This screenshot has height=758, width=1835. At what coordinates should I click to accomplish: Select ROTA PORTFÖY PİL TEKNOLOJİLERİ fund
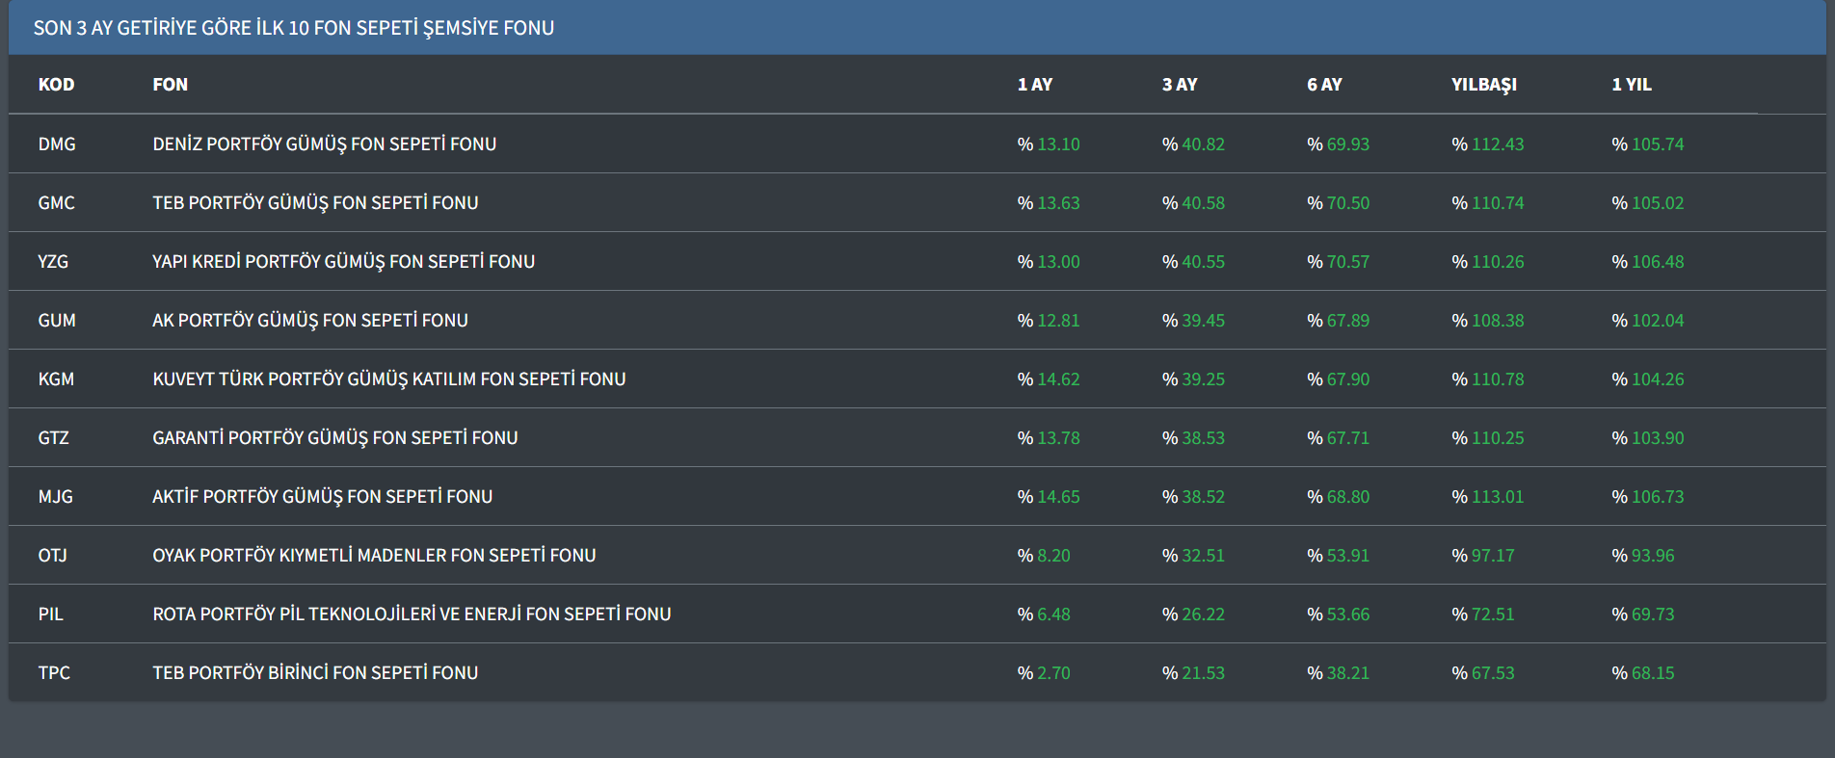point(412,614)
